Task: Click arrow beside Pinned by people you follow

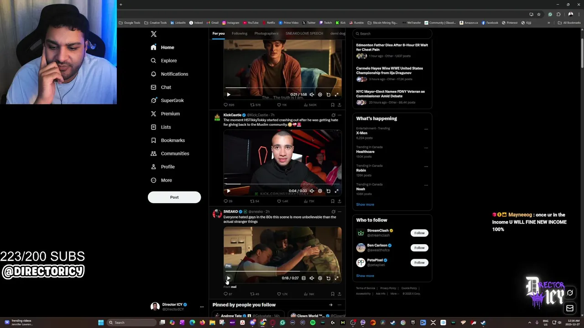Action: coord(331,305)
